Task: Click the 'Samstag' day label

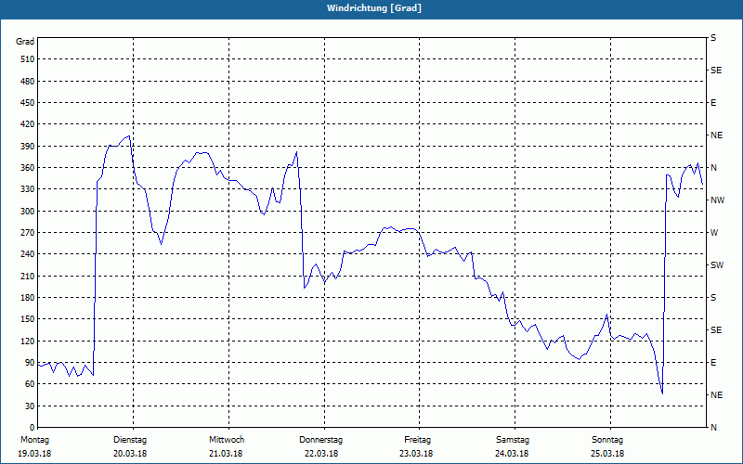Action: (x=513, y=440)
